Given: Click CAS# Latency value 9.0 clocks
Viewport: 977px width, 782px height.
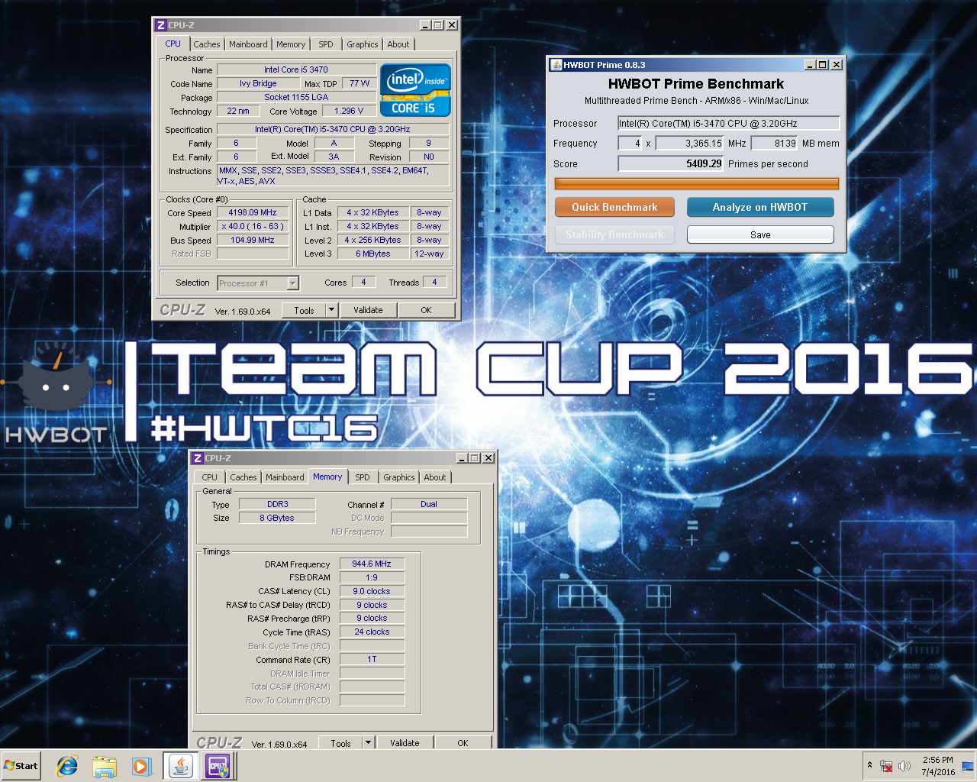Looking at the screenshot, I should 372,591.
